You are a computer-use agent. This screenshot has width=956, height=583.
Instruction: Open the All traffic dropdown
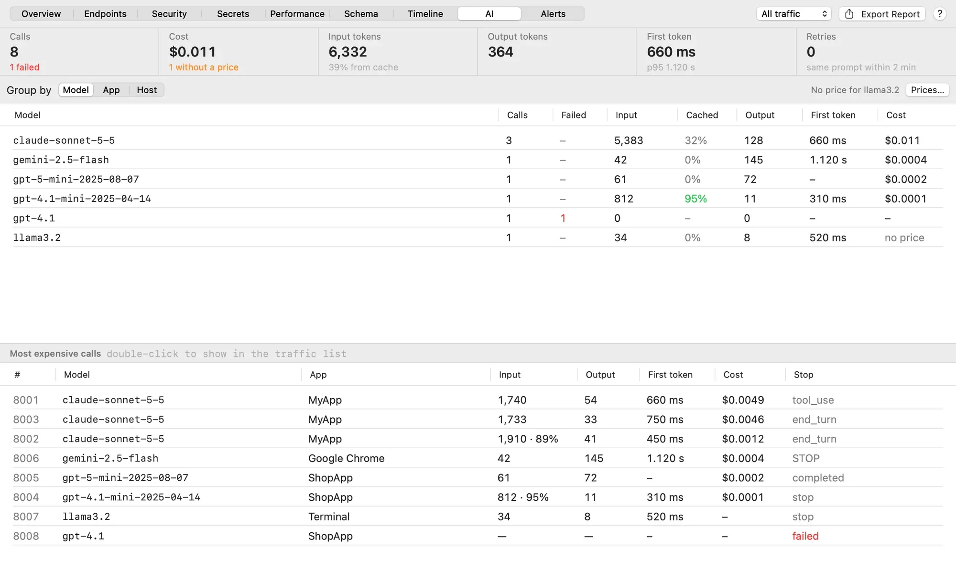pyautogui.click(x=794, y=14)
